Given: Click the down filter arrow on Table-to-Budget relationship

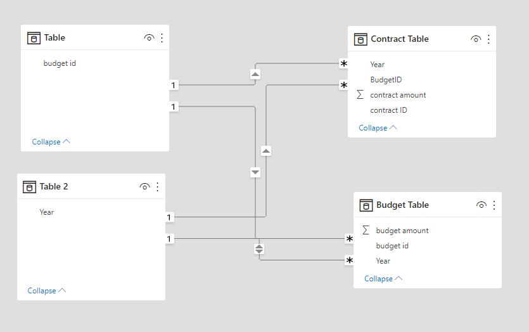Looking at the screenshot, I should pos(255,172).
